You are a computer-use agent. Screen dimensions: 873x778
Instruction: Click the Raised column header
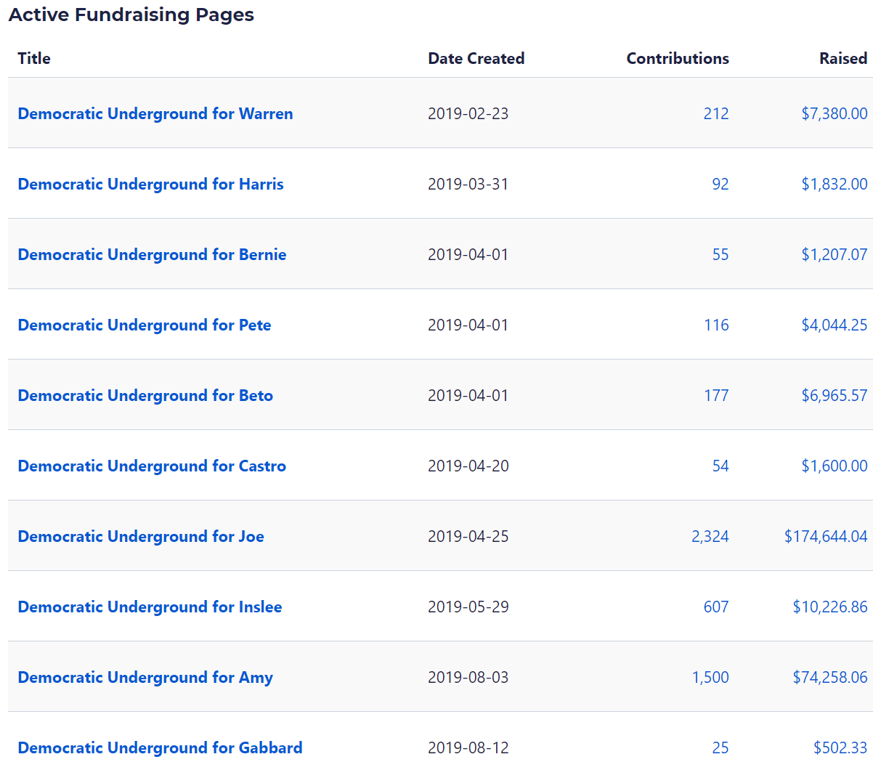(x=842, y=58)
